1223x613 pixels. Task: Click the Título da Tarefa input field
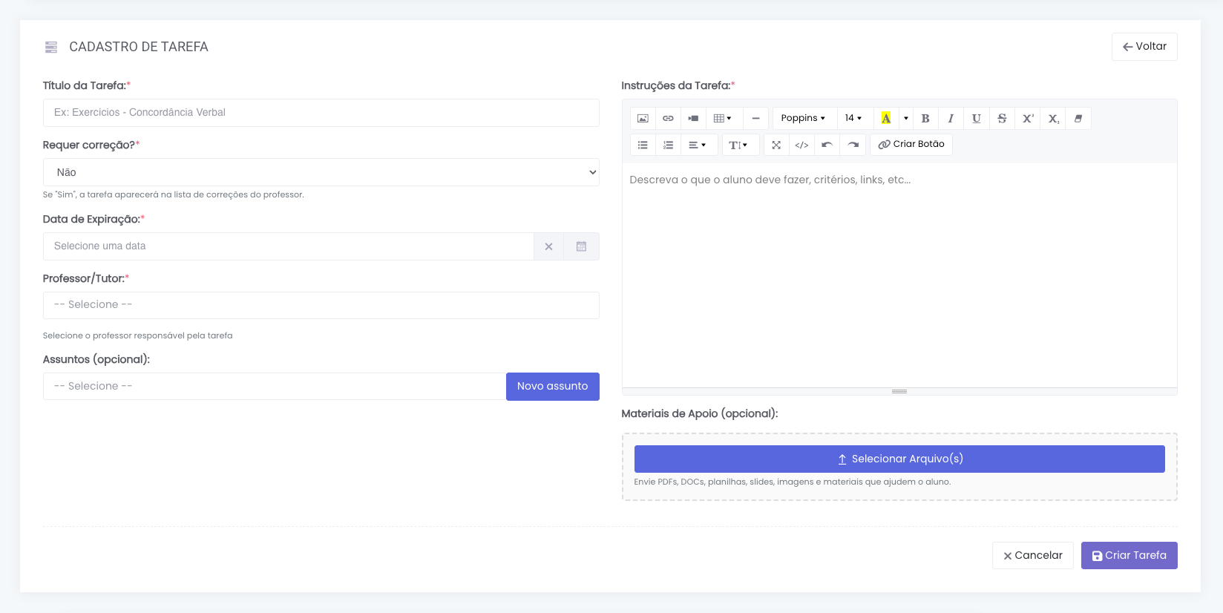(321, 113)
